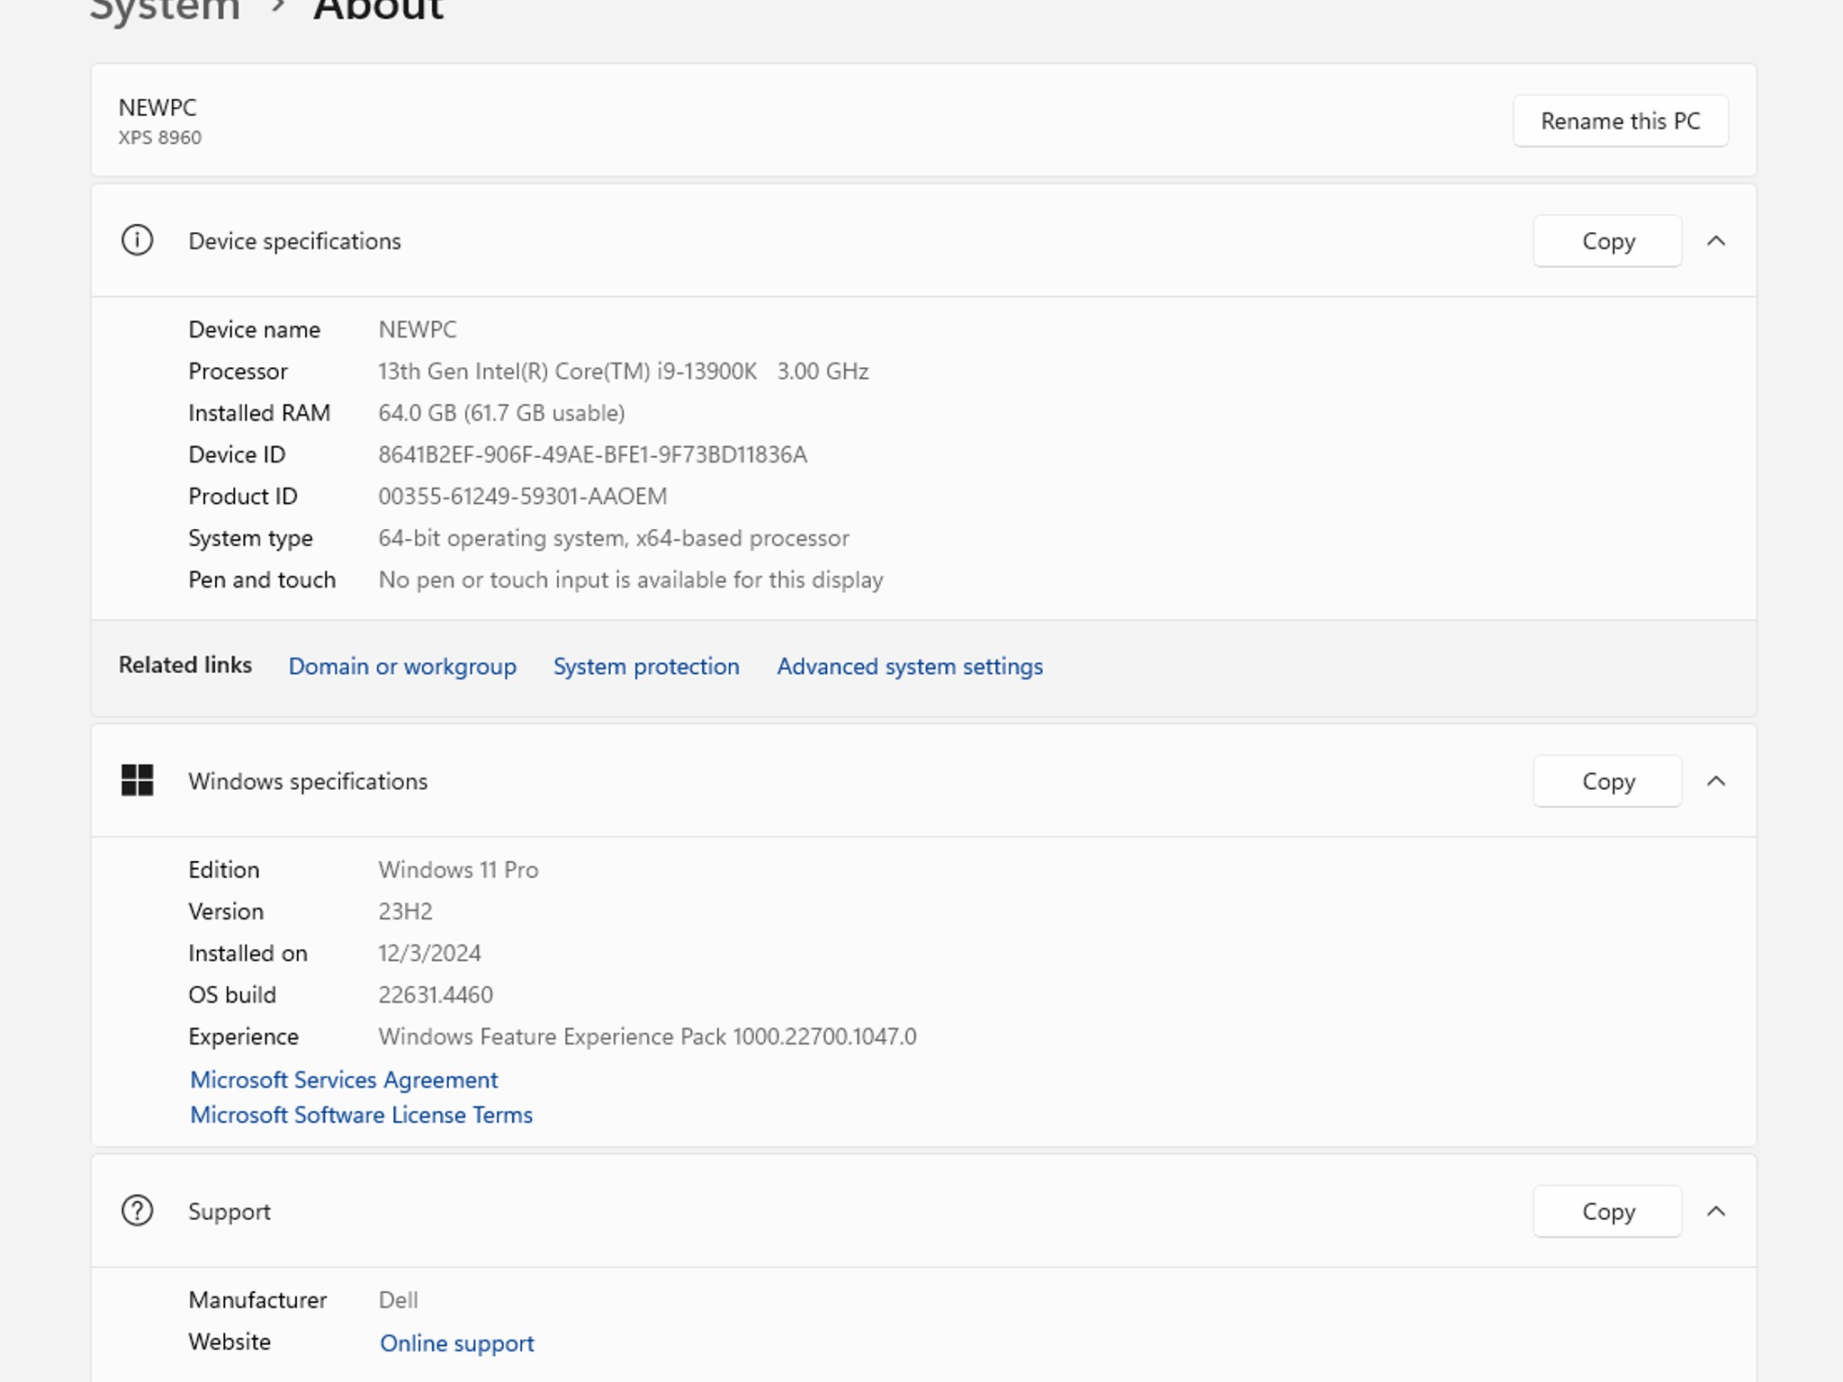Screen dimensions: 1843x1382
Task: Click the Device ID value text
Action: pyautogui.click(x=592, y=454)
